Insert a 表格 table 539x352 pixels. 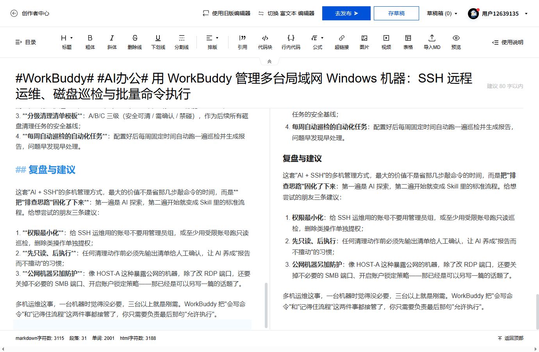pyautogui.click(x=408, y=42)
